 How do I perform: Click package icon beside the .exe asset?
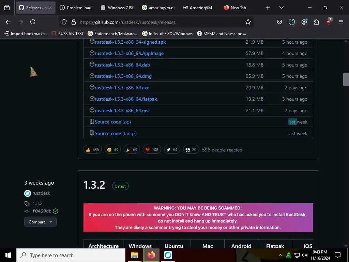92,87
